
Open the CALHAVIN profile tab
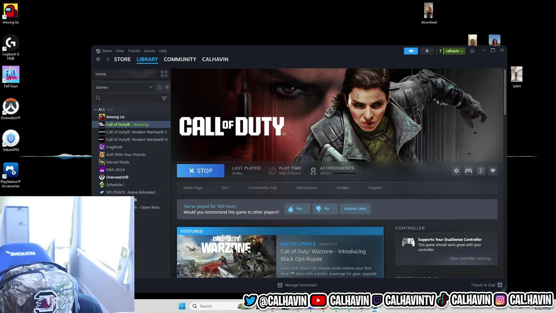tap(215, 59)
